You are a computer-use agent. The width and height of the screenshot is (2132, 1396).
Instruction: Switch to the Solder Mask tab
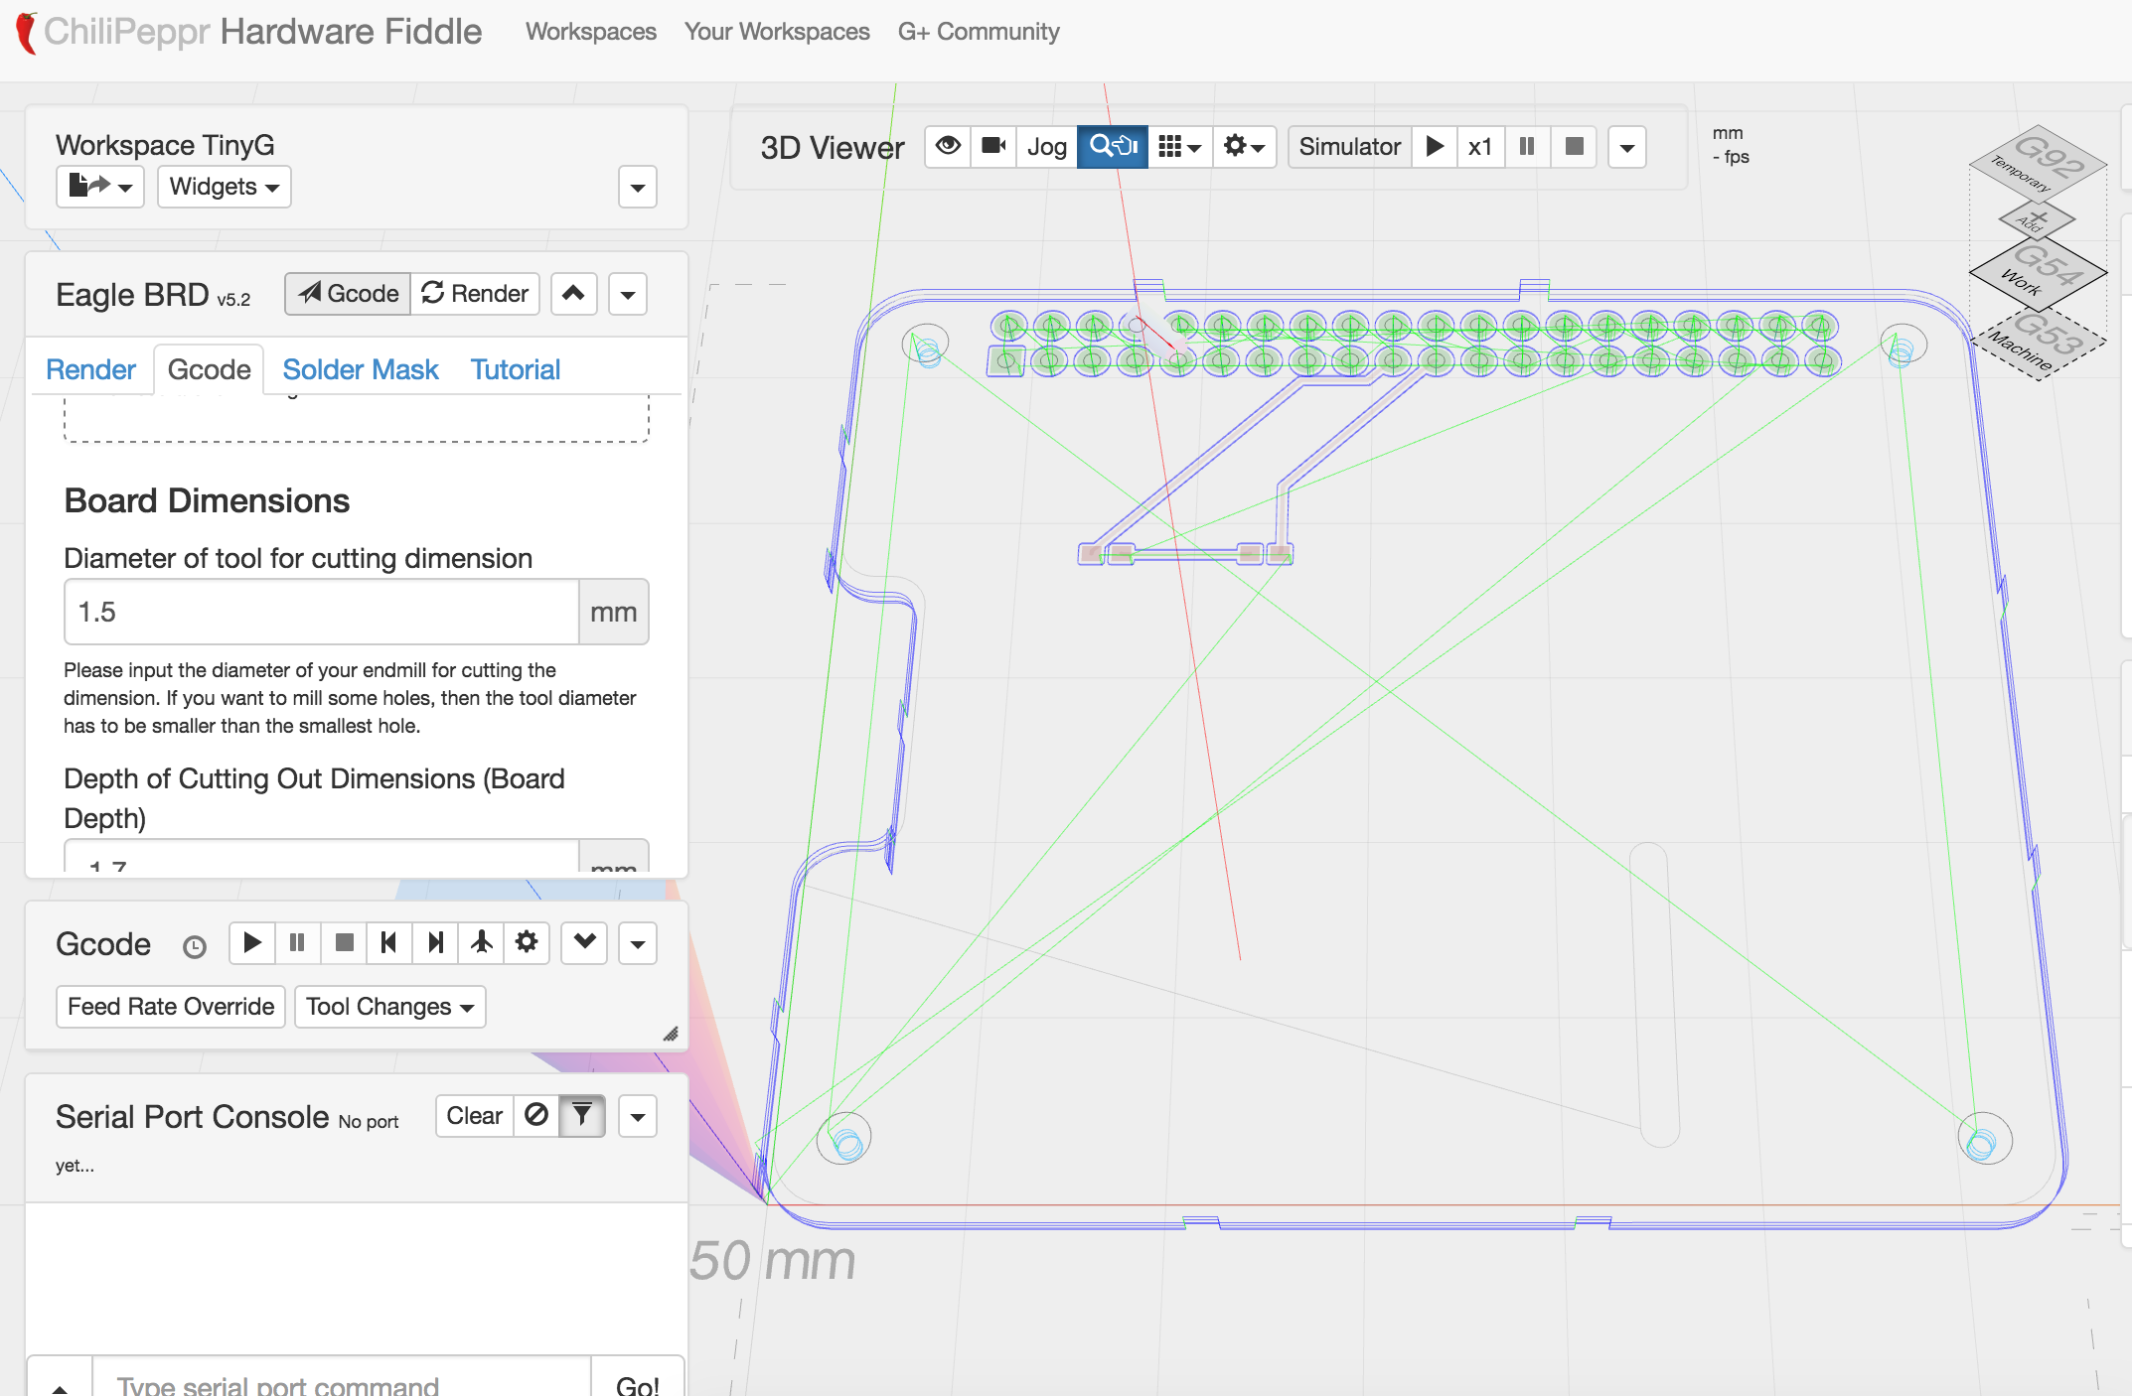[x=361, y=369]
